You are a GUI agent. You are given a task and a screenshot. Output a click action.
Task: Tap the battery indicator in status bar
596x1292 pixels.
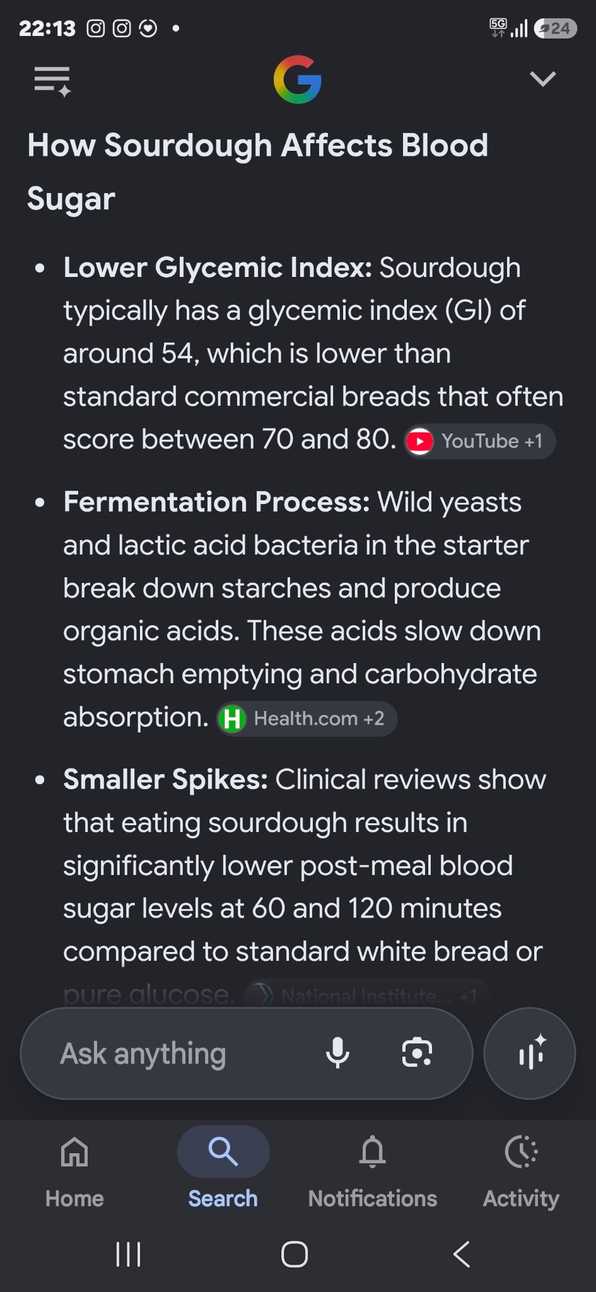(x=555, y=28)
